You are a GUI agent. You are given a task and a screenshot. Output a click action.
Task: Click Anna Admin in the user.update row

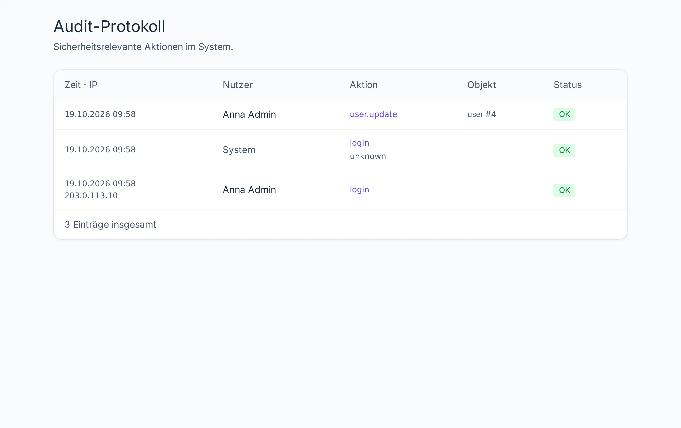click(249, 114)
